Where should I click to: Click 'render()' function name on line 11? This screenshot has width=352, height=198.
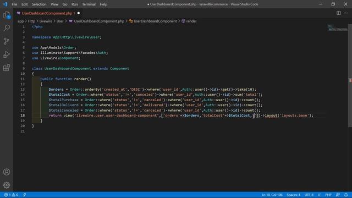(82, 79)
